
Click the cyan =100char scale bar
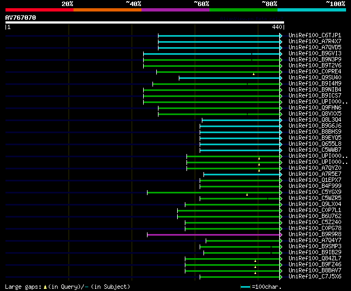click(x=245, y=287)
